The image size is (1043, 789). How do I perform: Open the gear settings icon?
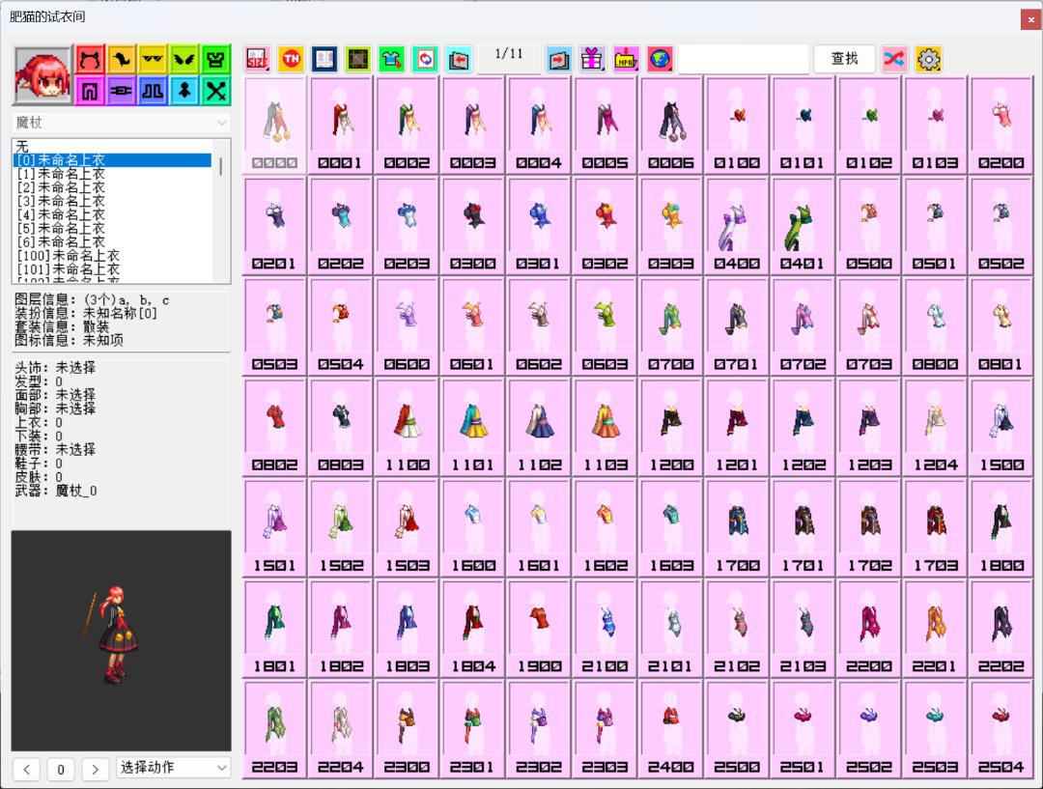(x=929, y=60)
